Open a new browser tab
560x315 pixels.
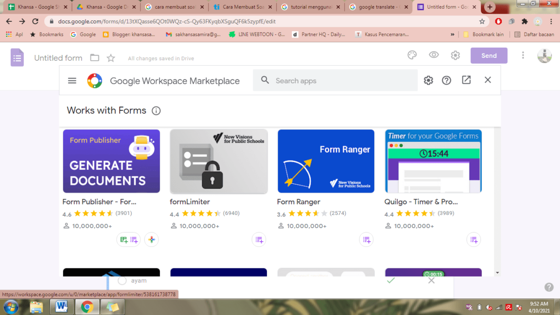[490, 7]
